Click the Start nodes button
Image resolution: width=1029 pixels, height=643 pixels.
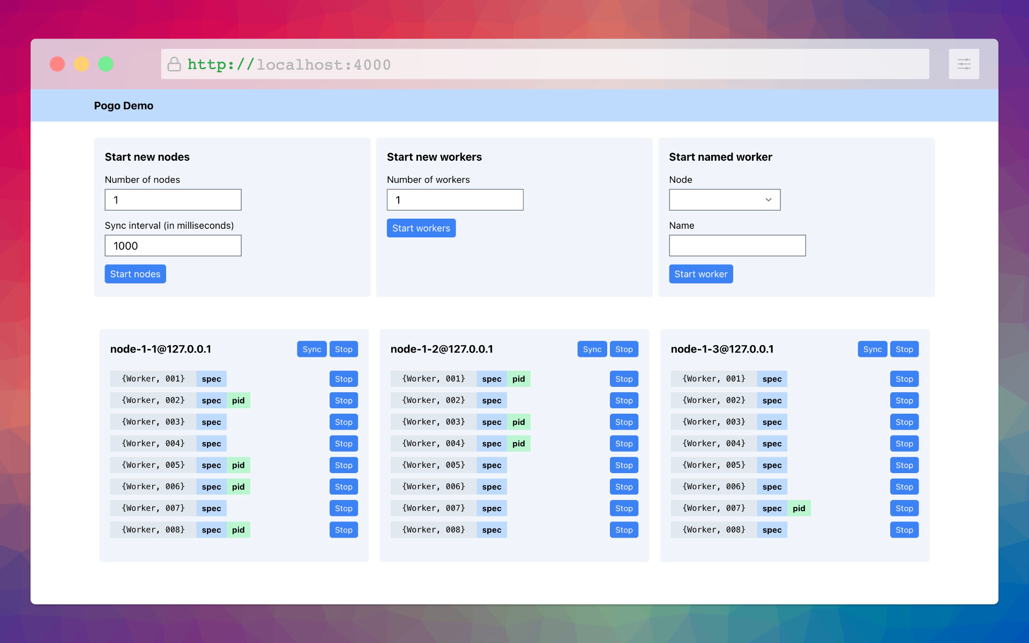(x=135, y=274)
